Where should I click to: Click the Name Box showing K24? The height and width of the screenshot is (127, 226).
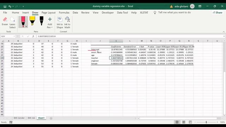coord(7,36)
